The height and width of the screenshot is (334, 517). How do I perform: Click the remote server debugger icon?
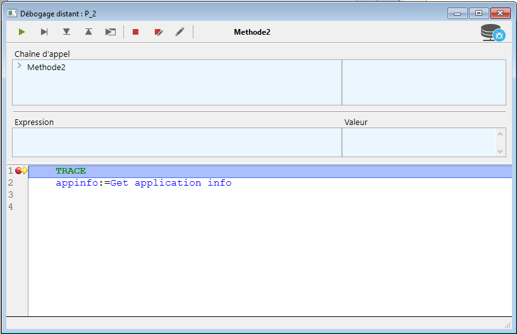(x=492, y=32)
